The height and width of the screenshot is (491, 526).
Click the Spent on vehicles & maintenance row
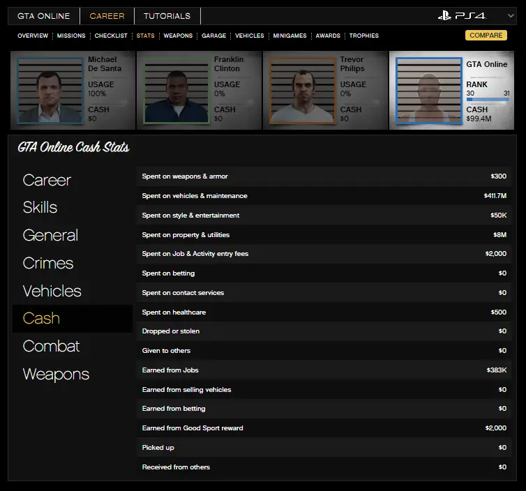324,196
